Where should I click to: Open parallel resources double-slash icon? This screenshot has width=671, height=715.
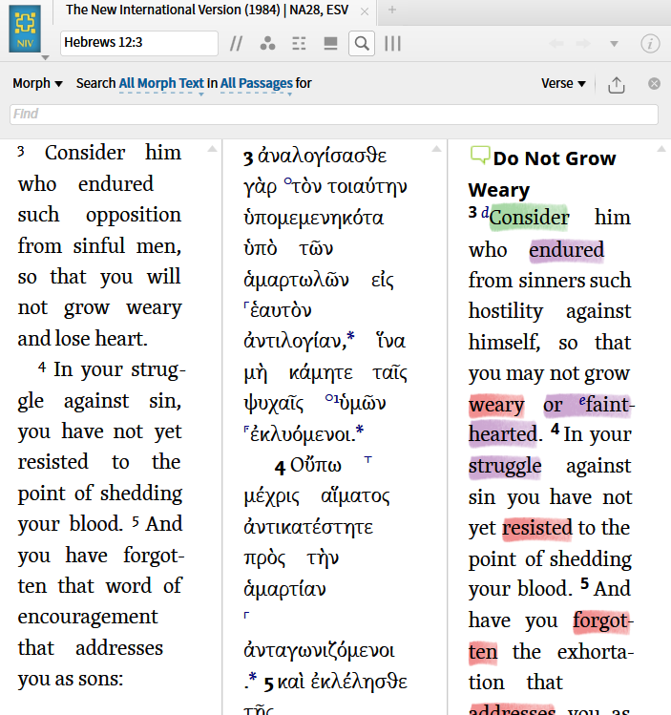pyautogui.click(x=236, y=44)
